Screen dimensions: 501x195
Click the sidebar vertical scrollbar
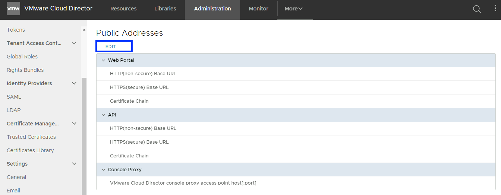coord(84,134)
